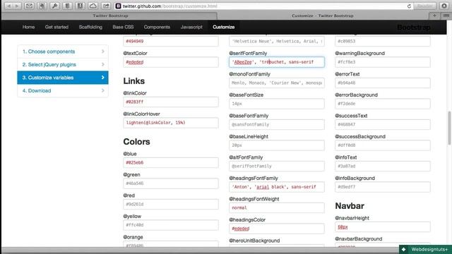Image resolution: width=452 pixels, height=254 pixels.
Task: Click the Webdesigntuts+ badge icon
Action: tap(403, 249)
